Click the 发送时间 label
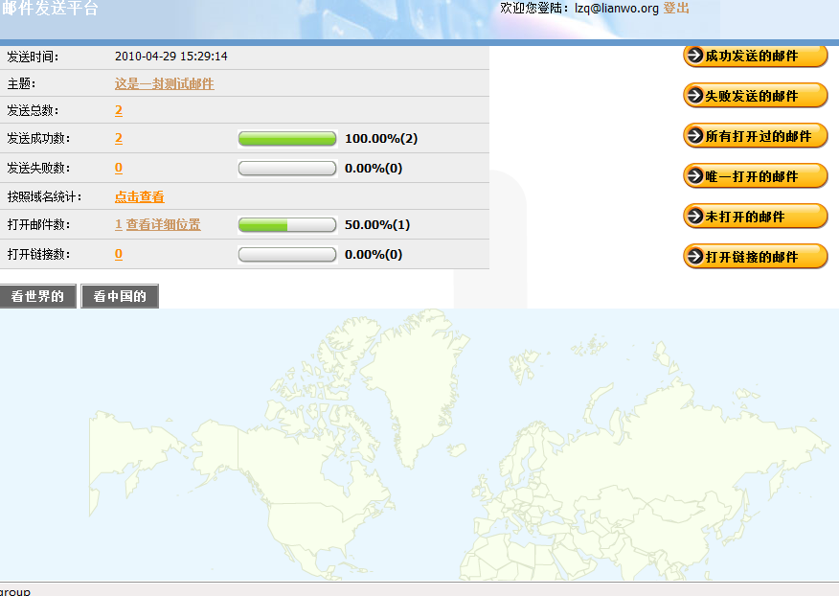 point(33,57)
